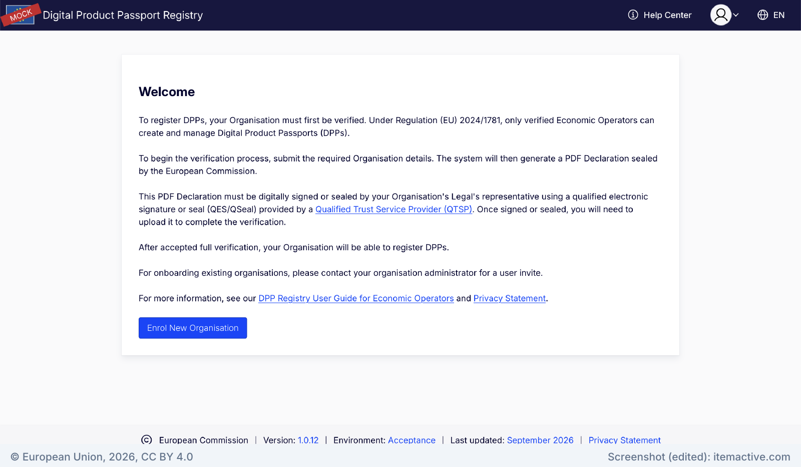Expand the user account dropdown chevron
The image size is (801, 467).
(x=736, y=15)
